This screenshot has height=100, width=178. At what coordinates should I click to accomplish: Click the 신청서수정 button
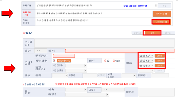coord(137,33)
